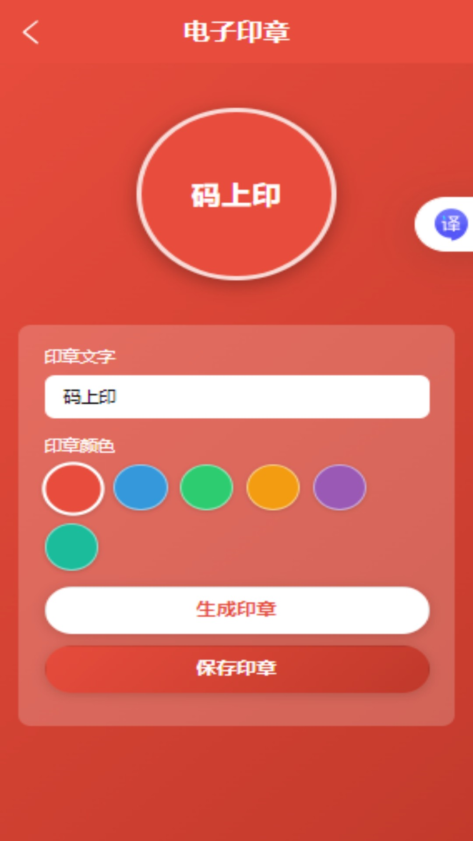
Task: Open the floating 译 translate icon
Action: tap(451, 224)
